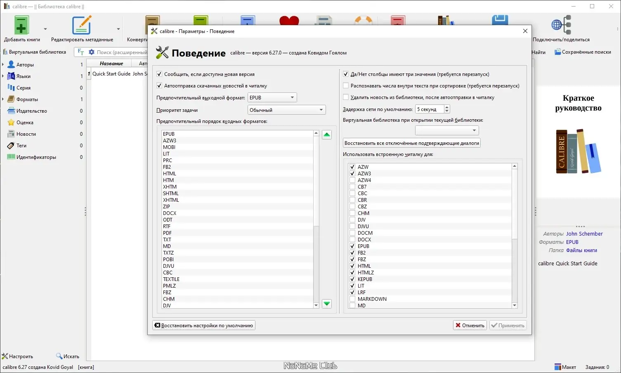Expand the Formats tree node
621x373 pixels.
(3, 99)
